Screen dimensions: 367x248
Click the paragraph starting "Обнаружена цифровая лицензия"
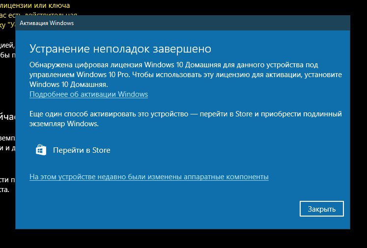(x=186, y=75)
